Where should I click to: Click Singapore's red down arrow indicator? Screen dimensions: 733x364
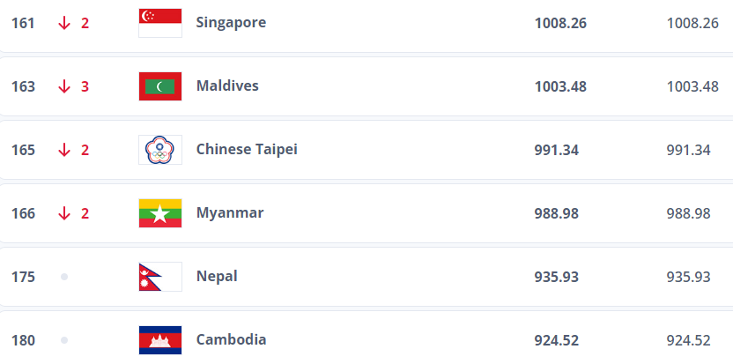point(64,23)
